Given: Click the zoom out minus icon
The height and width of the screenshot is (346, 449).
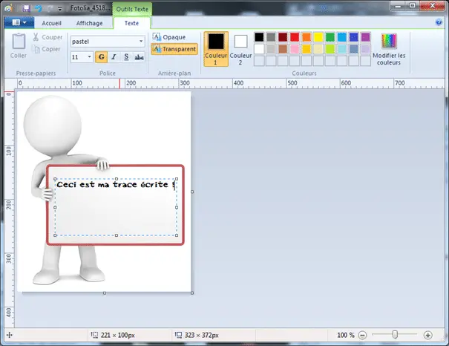Looking at the screenshot, I should pos(362,335).
